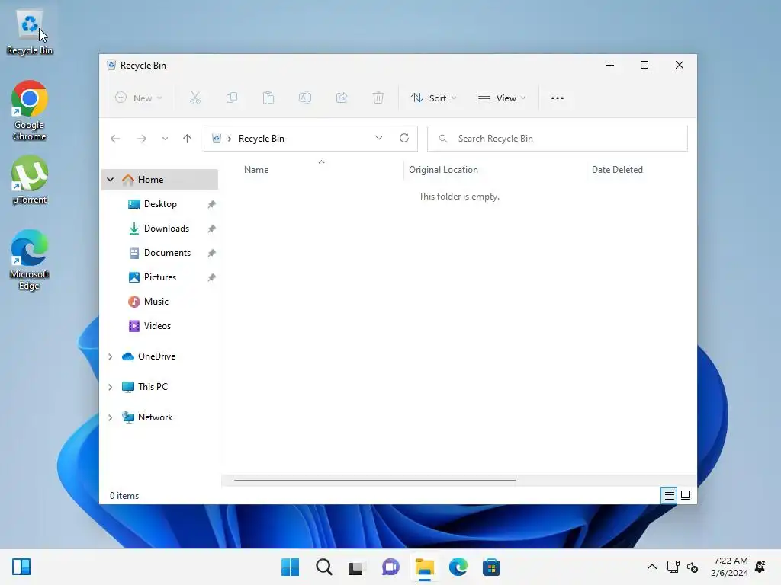The height and width of the screenshot is (585, 781).
Task: Unpin Desktop using its pin icon
Action: (x=212, y=204)
